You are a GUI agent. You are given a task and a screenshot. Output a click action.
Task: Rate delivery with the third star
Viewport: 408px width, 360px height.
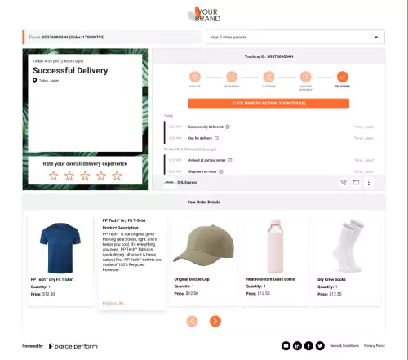point(85,176)
